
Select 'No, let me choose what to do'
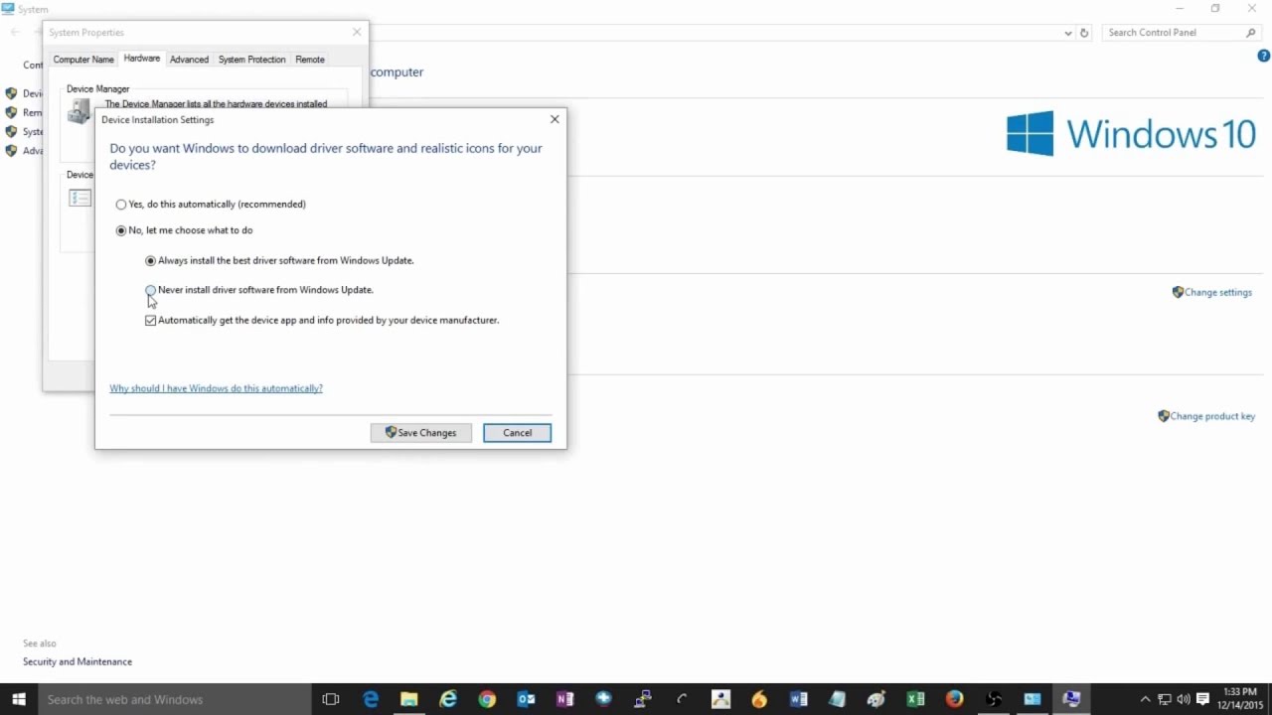[184, 230]
